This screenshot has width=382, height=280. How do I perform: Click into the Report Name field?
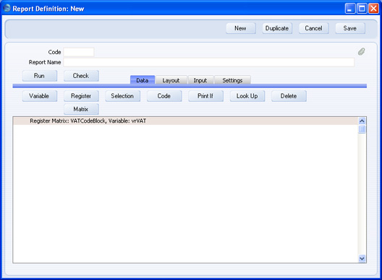coord(209,62)
